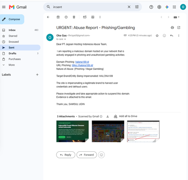The width and height of the screenshot is (188, 180).
Task: Open the Starred folder
Action: click(20, 36)
